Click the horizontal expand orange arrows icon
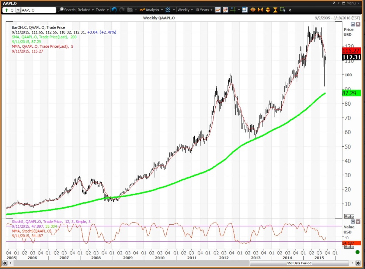 [x=252, y=10]
